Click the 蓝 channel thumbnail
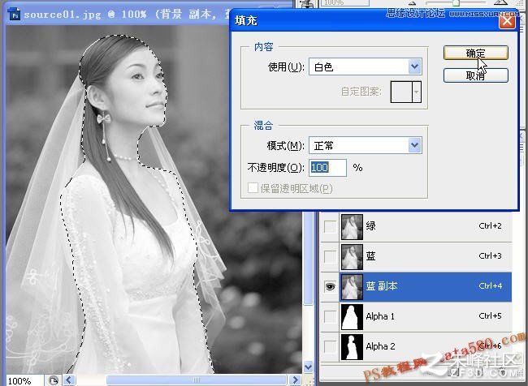This screenshot has width=528, height=386. [352, 256]
